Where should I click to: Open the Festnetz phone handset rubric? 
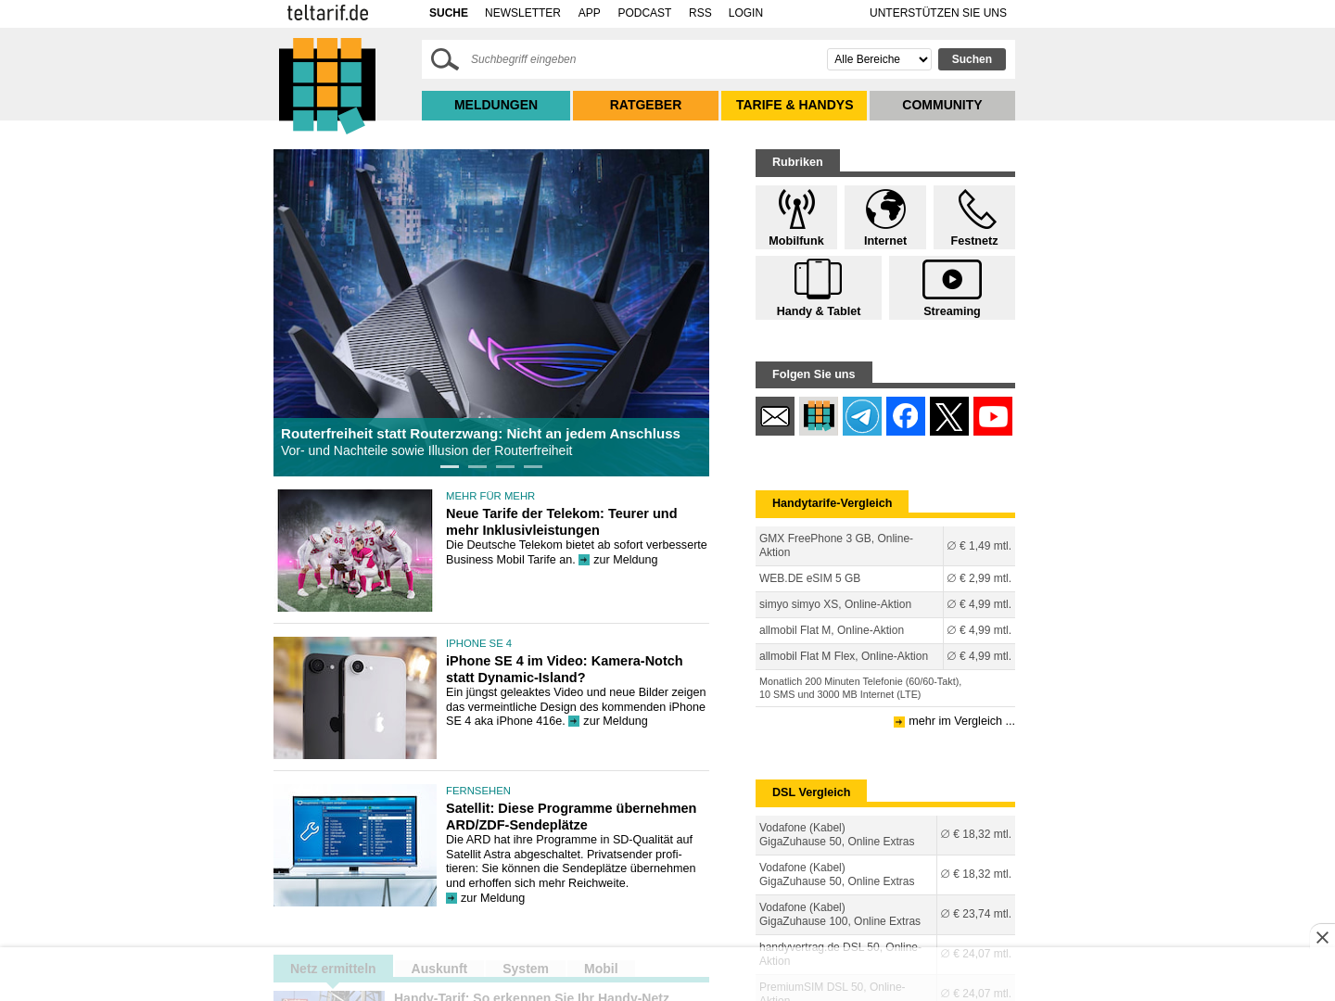tap(974, 217)
